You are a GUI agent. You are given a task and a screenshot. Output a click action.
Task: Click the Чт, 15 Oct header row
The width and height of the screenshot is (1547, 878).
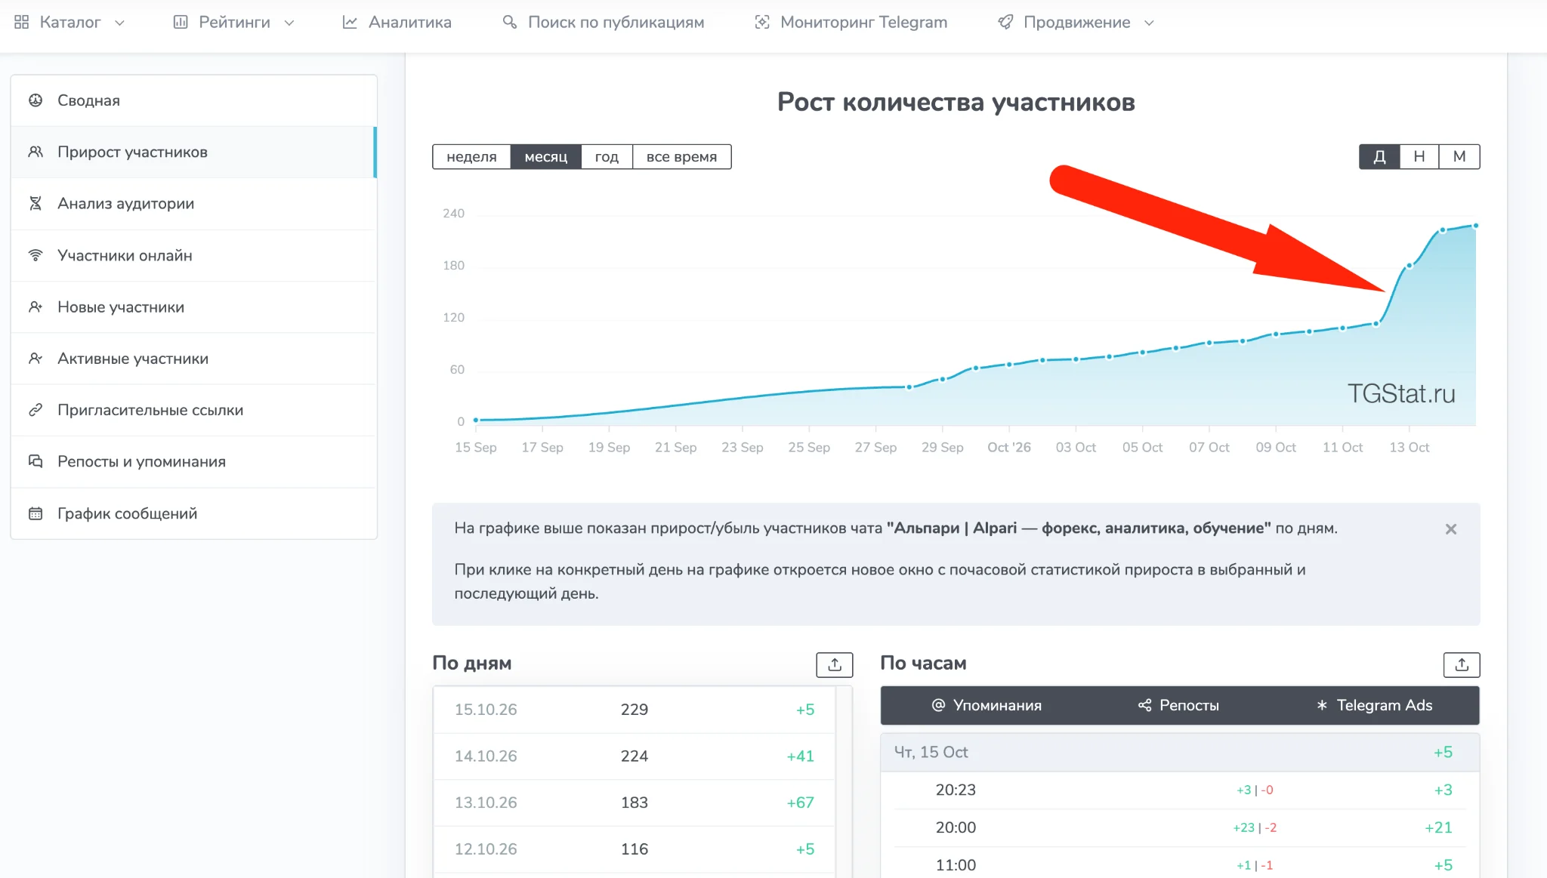pyautogui.click(x=1179, y=753)
